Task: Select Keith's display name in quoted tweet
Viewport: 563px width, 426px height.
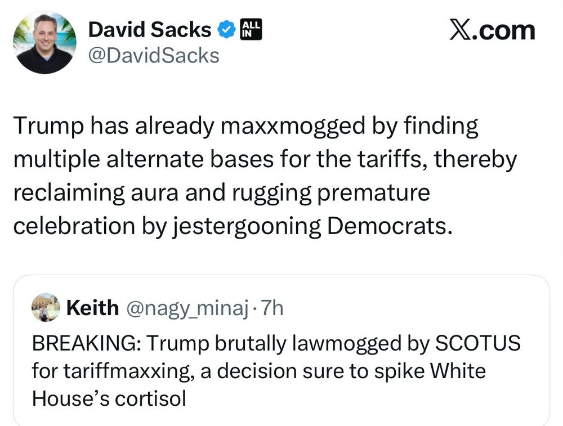Action: 92,308
